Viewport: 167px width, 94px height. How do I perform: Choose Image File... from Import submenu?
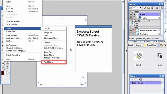point(54,33)
